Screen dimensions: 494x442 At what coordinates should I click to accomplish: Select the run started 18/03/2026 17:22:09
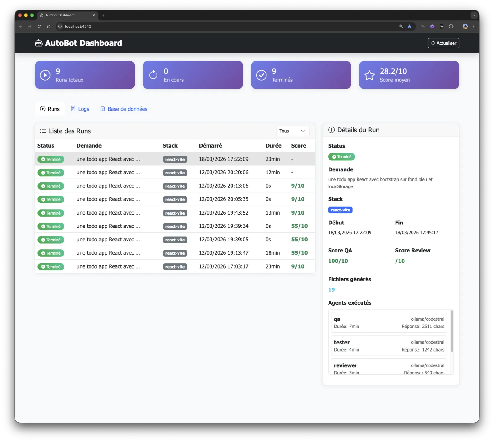175,159
